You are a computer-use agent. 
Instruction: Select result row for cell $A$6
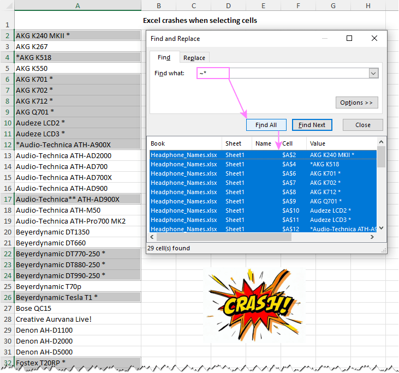click(x=263, y=173)
